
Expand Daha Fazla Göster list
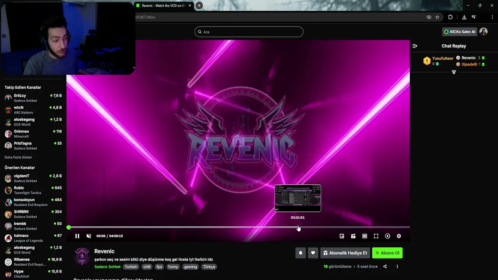(x=18, y=157)
